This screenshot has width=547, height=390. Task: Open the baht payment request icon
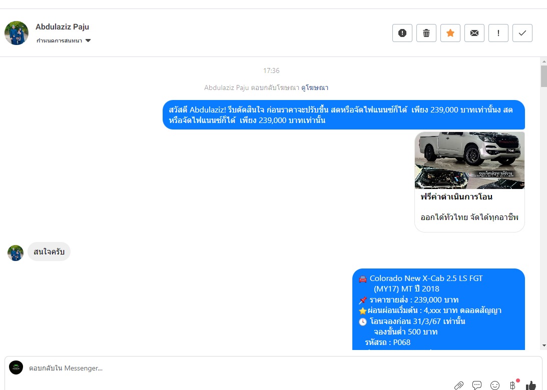pyautogui.click(x=513, y=385)
